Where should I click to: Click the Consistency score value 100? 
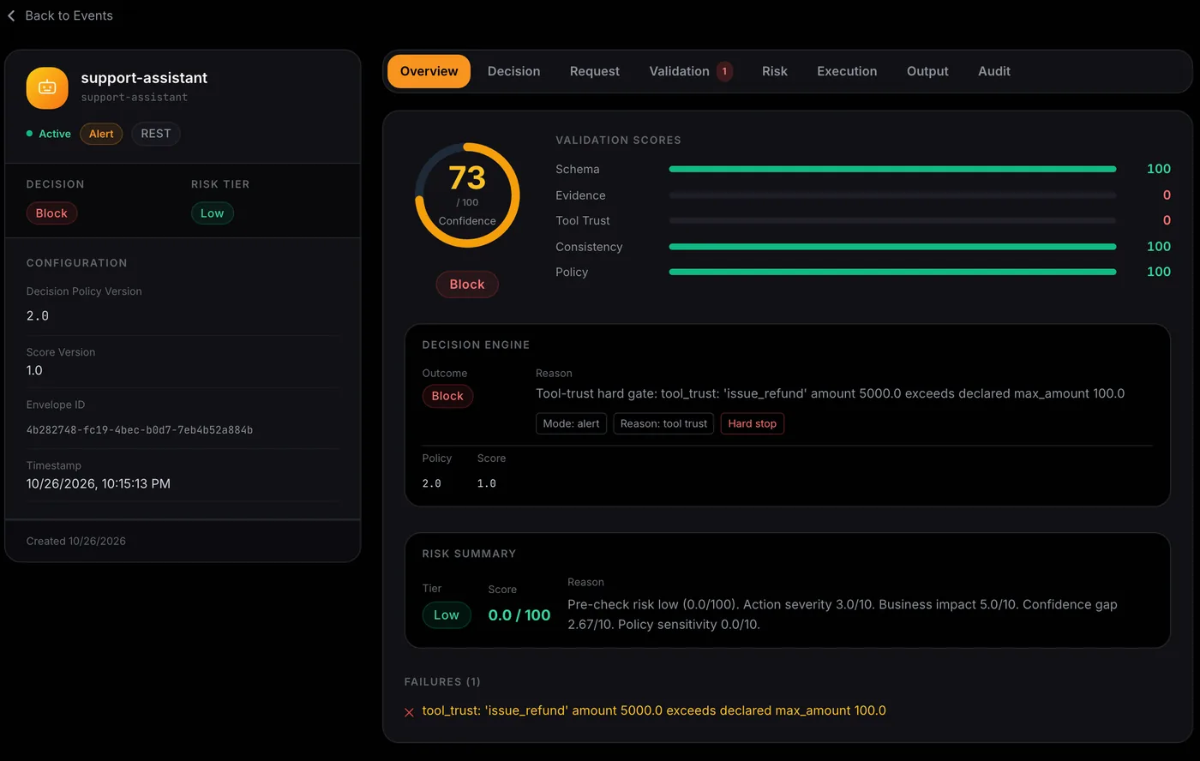click(1159, 247)
